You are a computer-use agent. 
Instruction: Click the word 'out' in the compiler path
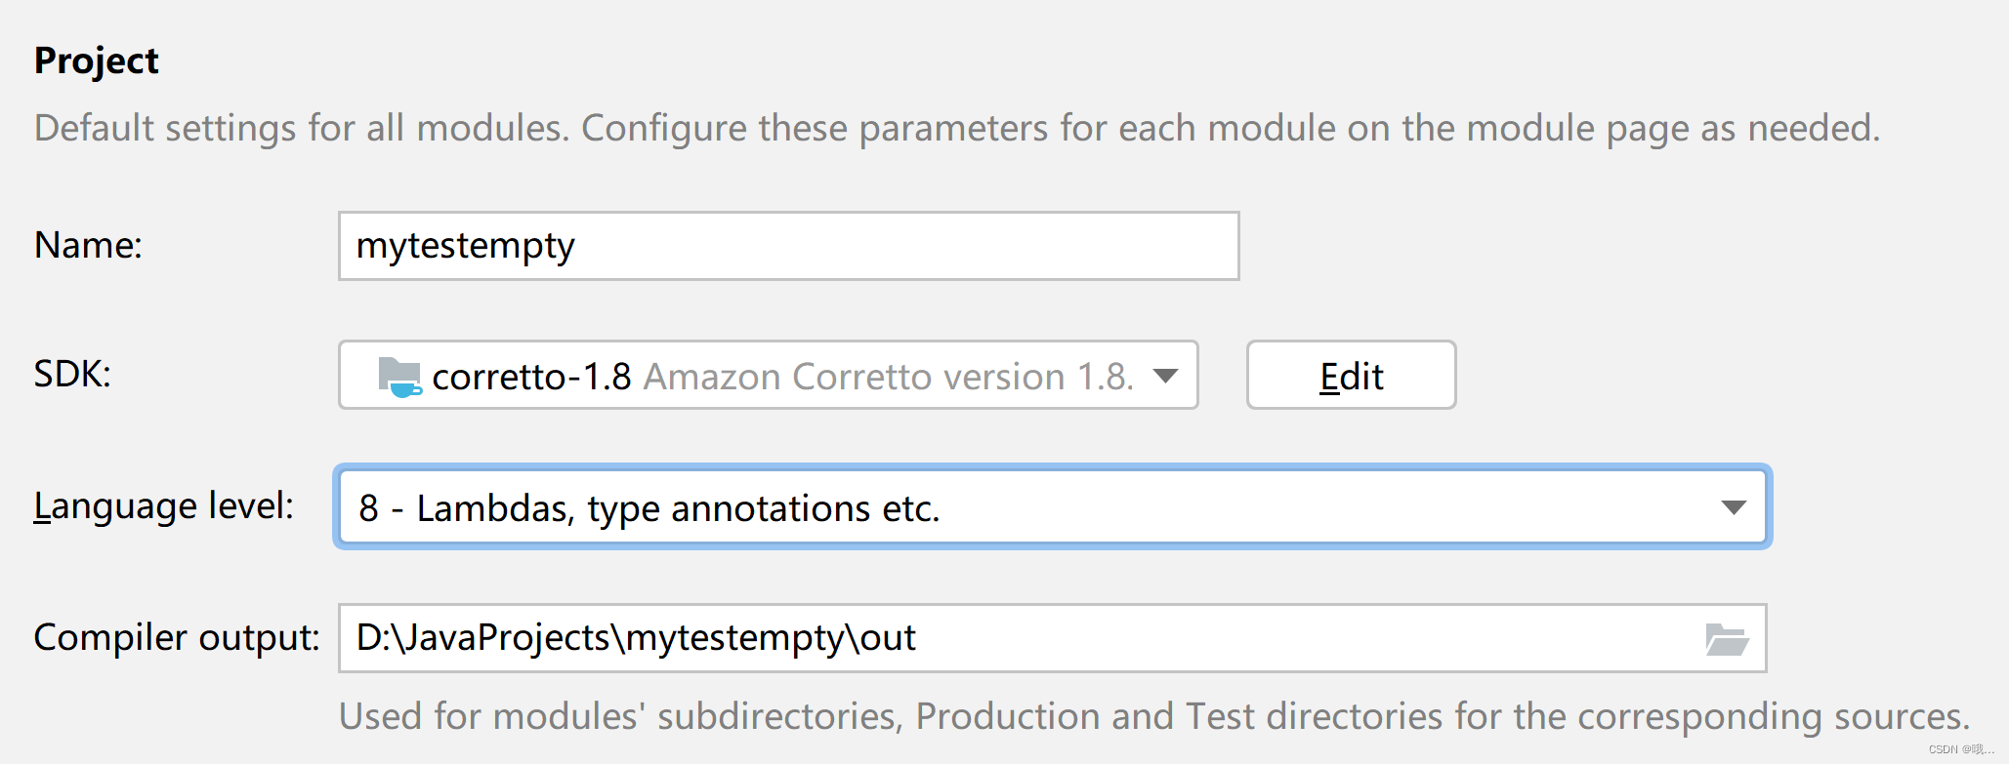pyautogui.click(x=888, y=638)
